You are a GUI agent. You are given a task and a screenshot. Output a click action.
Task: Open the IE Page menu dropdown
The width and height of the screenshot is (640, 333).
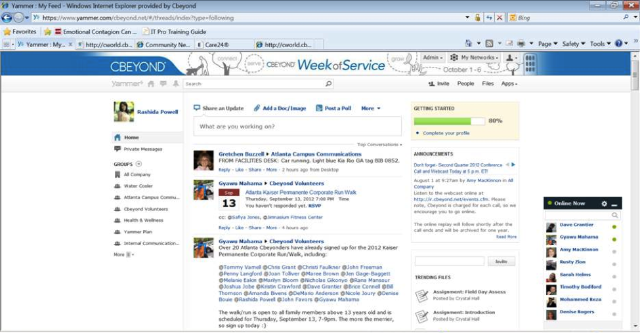[547, 44]
